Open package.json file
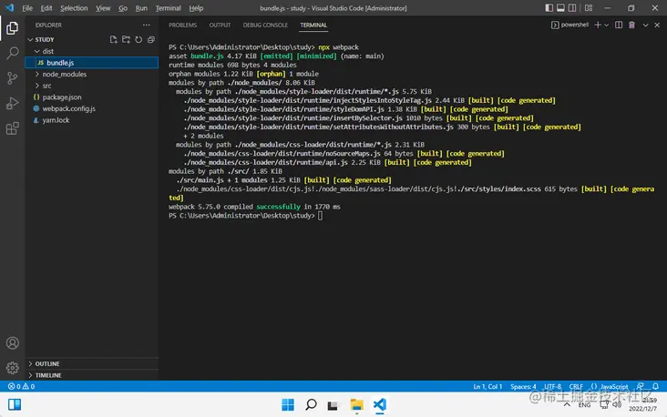This screenshot has width=667, height=417. pyautogui.click(x=92, y=97)
